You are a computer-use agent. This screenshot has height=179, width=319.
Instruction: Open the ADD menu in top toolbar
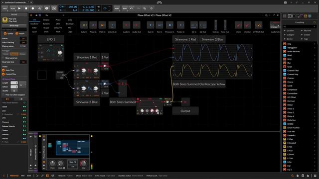117,8
